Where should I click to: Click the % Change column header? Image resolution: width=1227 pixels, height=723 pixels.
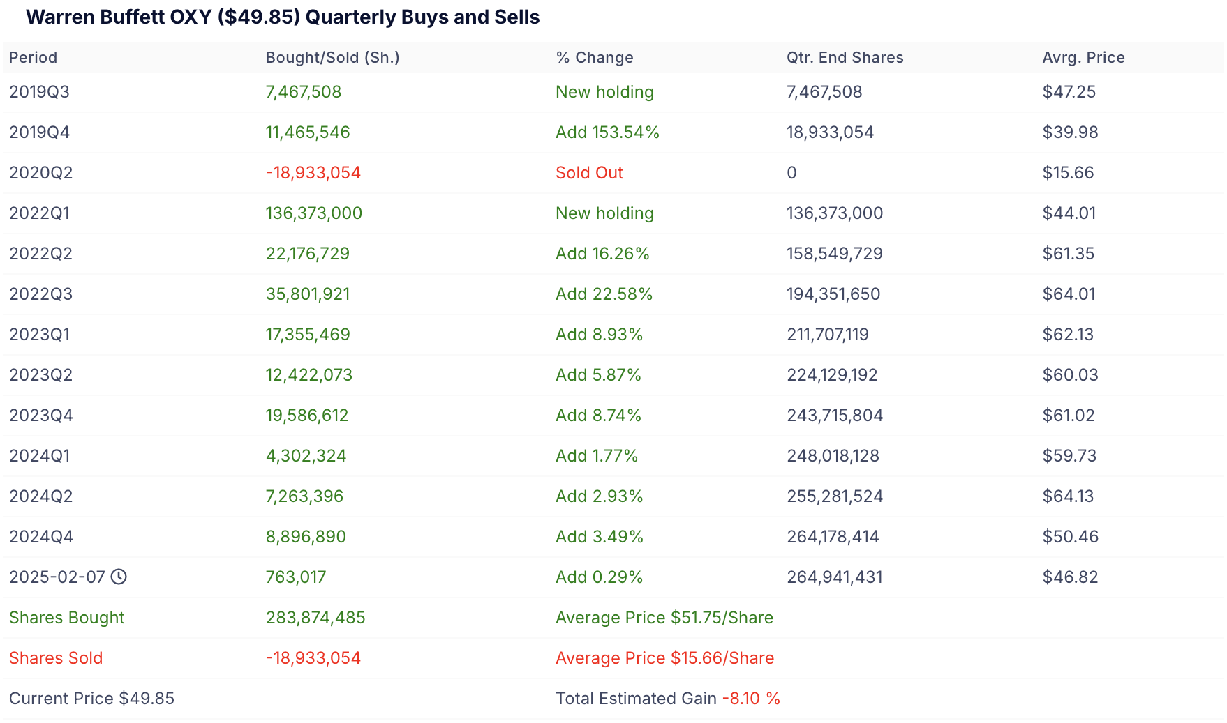pyautogui.click(x=594, y=58)
